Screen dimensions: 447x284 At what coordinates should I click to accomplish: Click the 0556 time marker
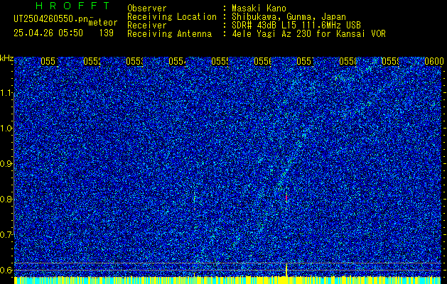(262, 61)
